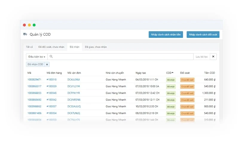Open order #100018
Viewport: 243px width, 141px height.
click(x=52, y=80)
